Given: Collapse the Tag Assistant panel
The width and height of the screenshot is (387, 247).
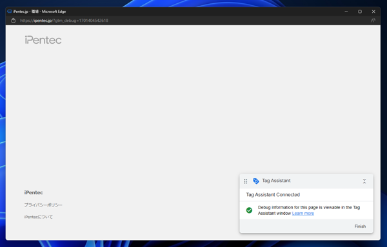Looking at the screenshot, I should (364, 181).
